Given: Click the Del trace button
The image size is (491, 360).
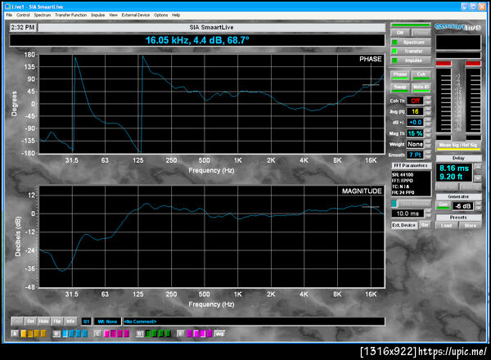Looking at the screenshot, I should click(30, 322).
